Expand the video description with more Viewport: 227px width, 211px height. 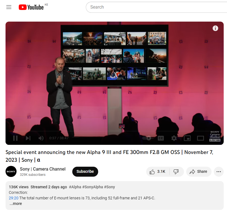[15, 203]
